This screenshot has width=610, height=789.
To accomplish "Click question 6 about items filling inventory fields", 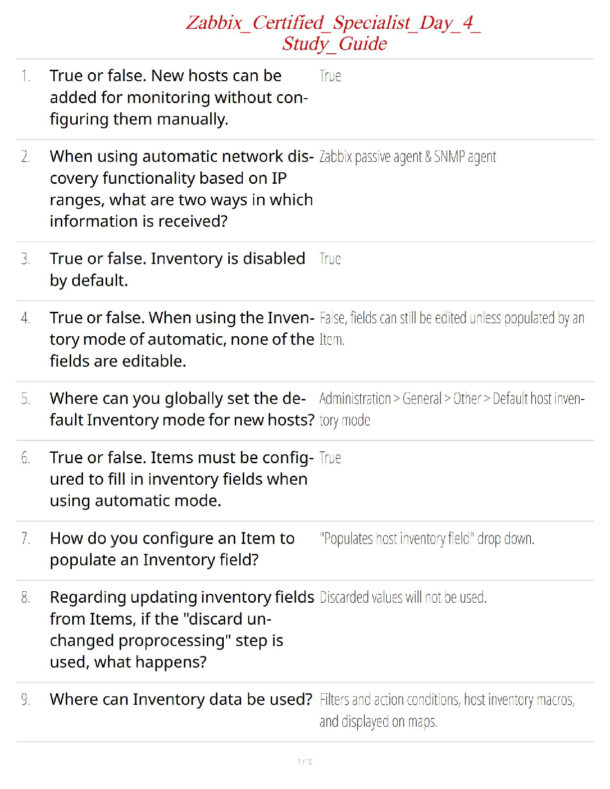I will point(181,479).
